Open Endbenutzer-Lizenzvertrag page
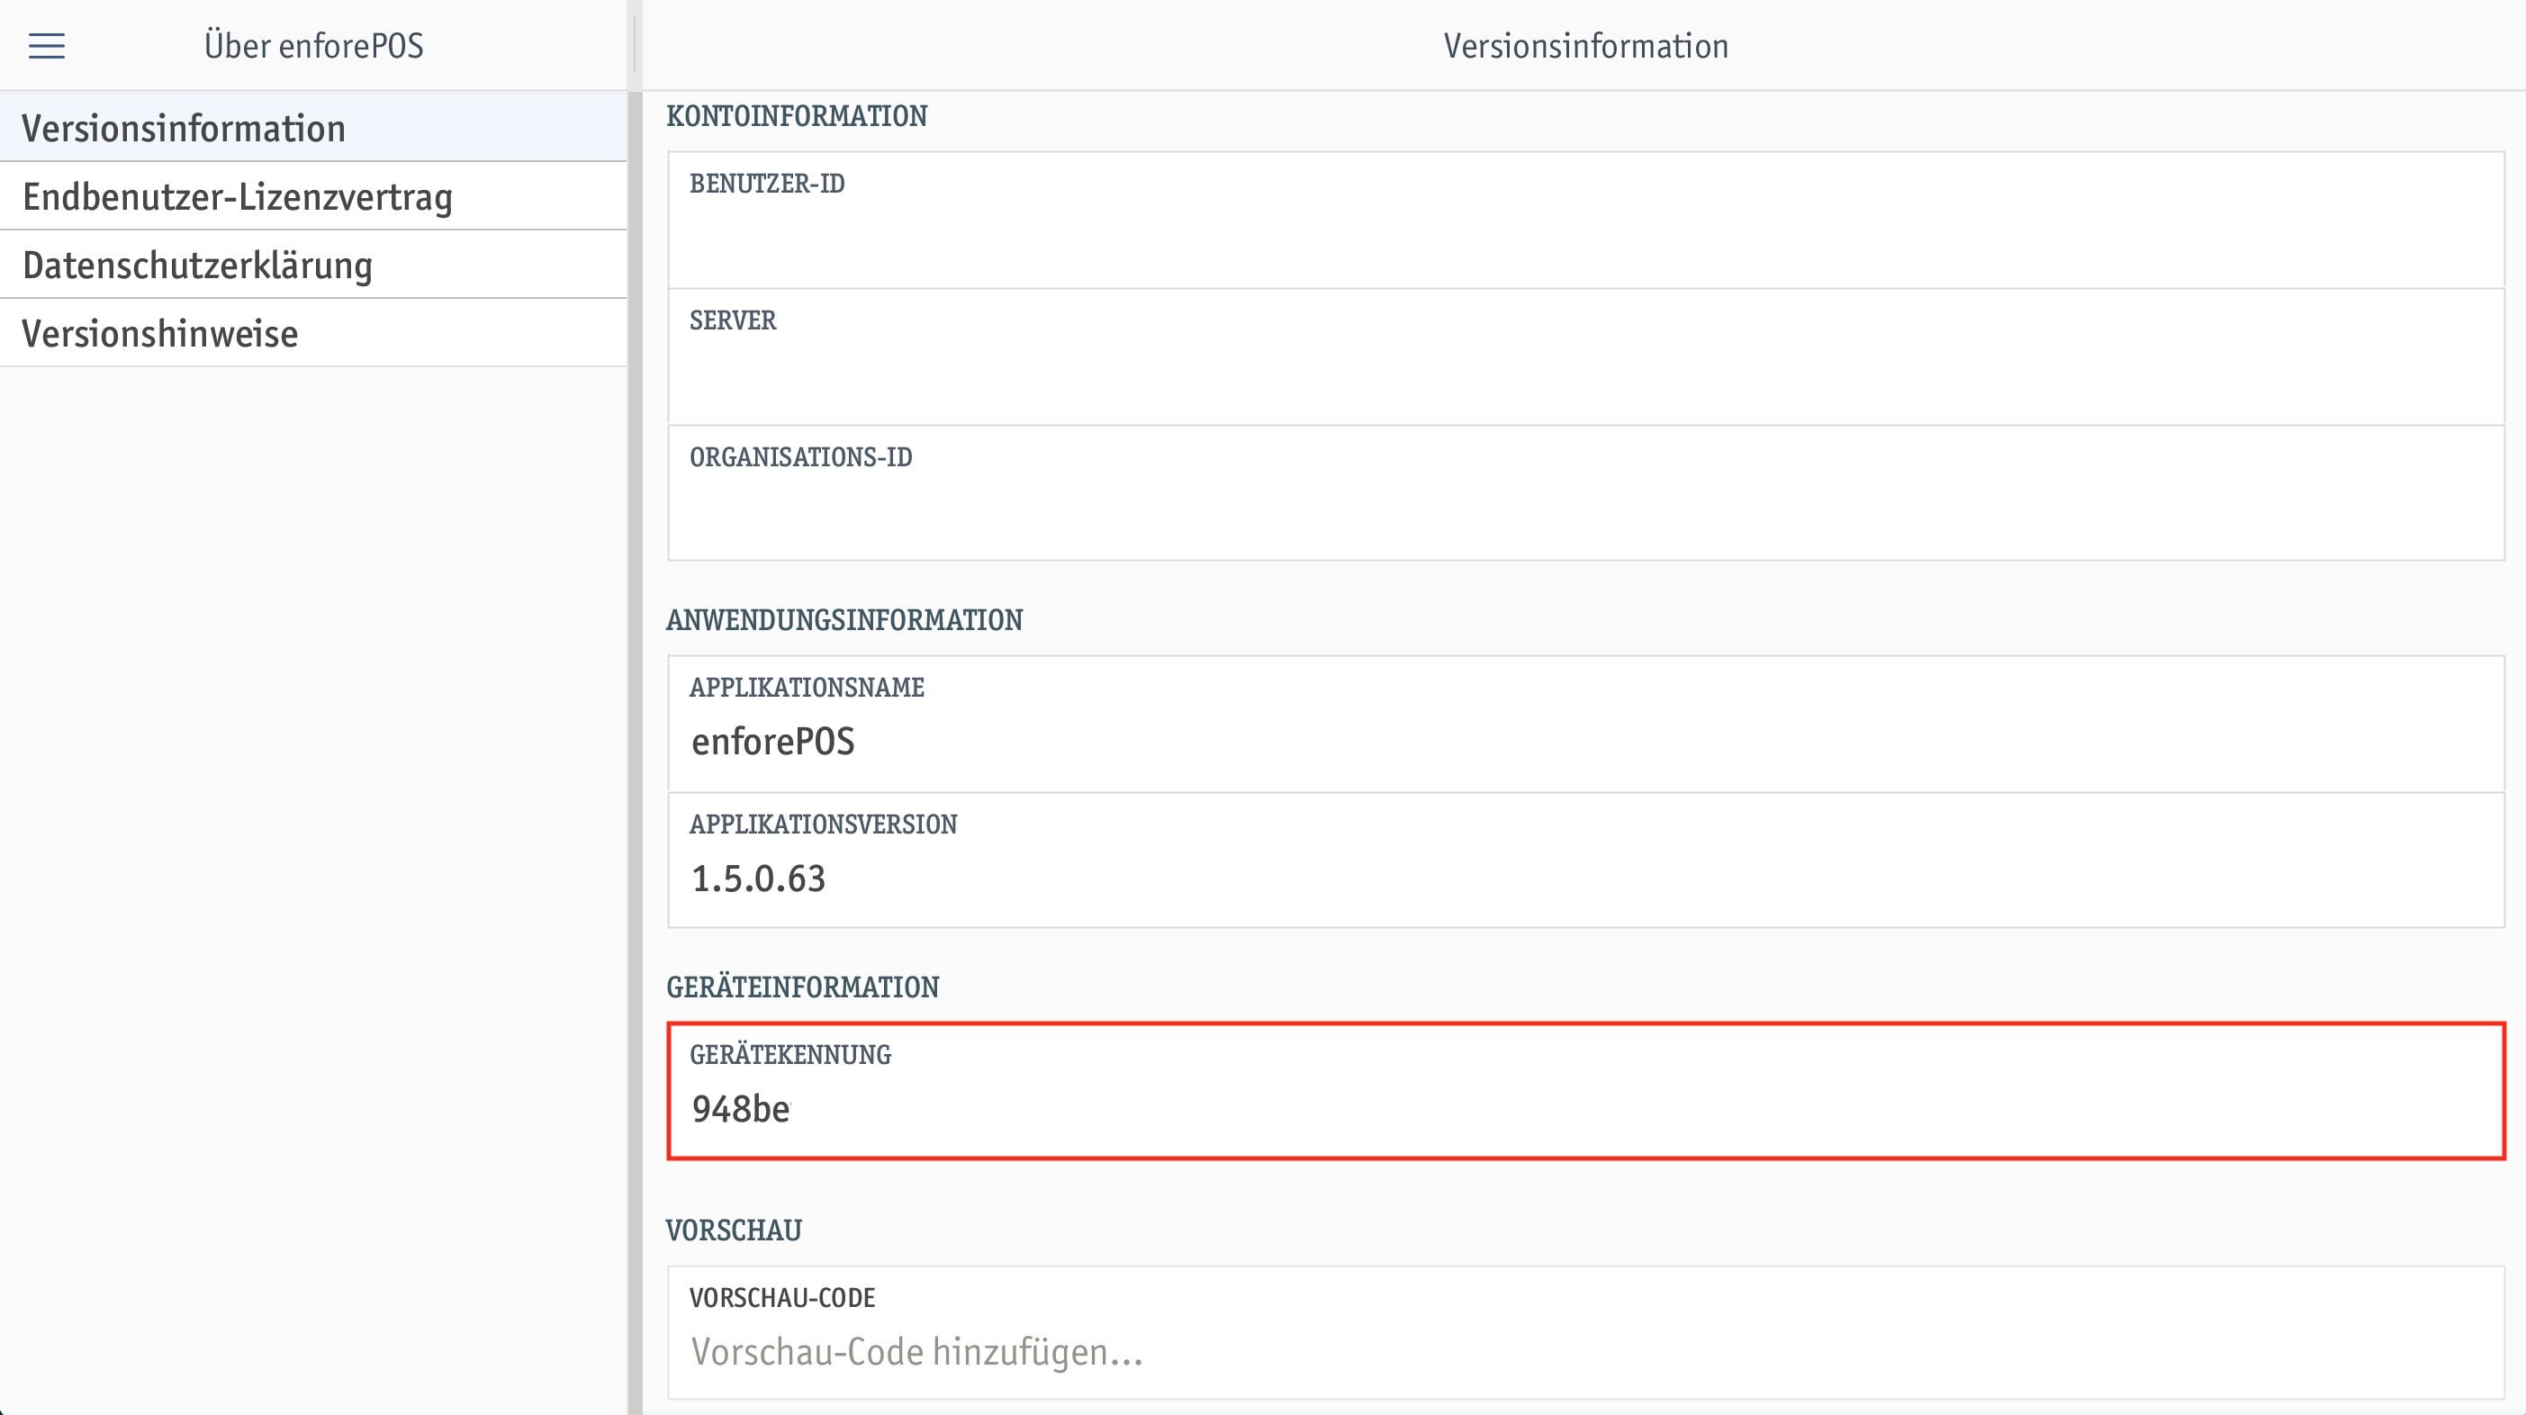The height and width of the screenshot is (1415, 2526). [312, 196]
